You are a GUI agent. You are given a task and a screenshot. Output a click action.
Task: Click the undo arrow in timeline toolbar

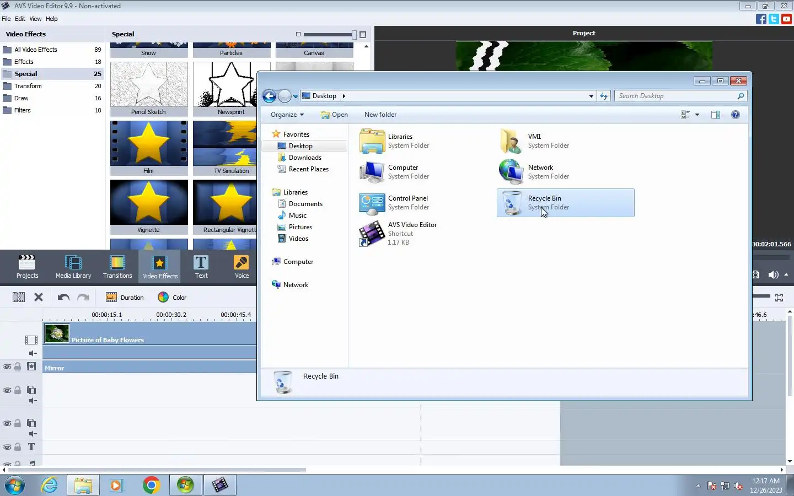pyautogui.click(x=63, y=298)
